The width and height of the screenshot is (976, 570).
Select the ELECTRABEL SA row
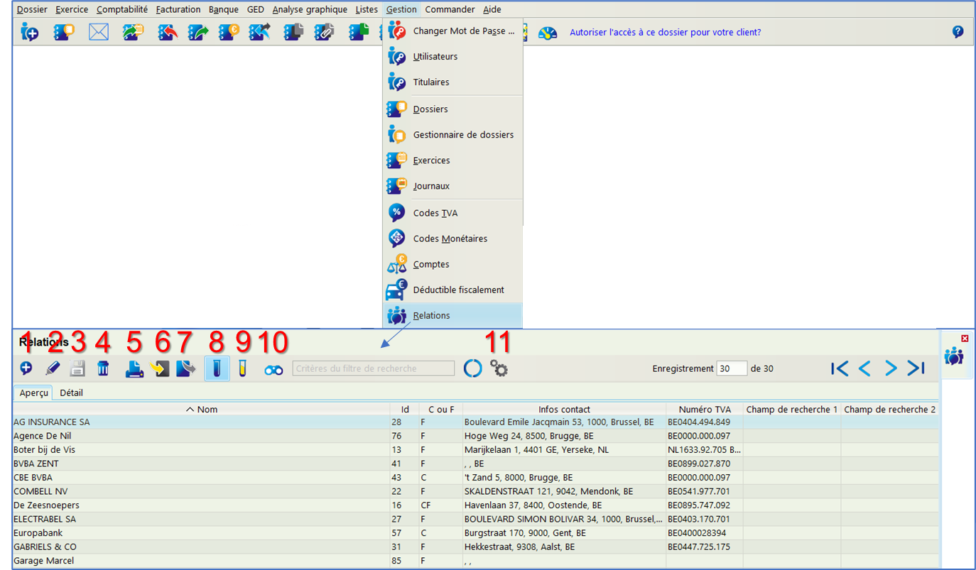click(x=476, y=519)
